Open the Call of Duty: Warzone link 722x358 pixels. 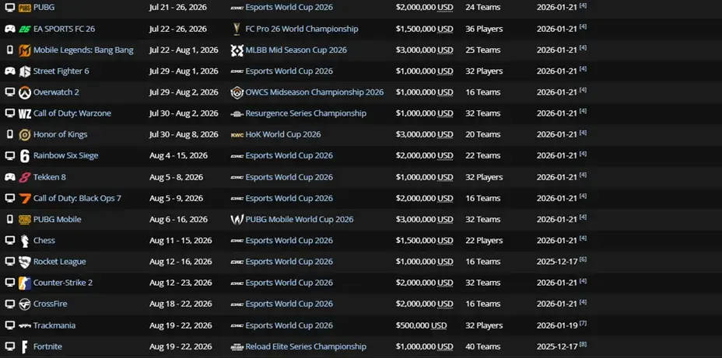[72, 113]
